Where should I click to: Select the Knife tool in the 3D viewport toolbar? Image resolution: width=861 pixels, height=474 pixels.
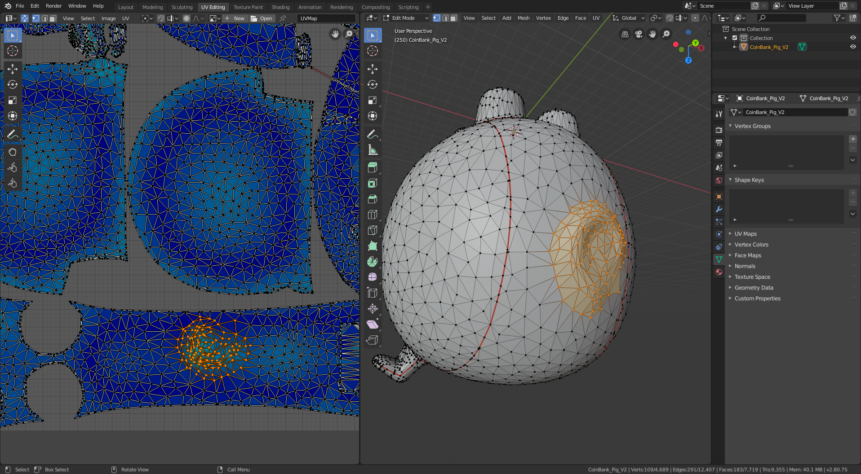click(x=373, y=230)
